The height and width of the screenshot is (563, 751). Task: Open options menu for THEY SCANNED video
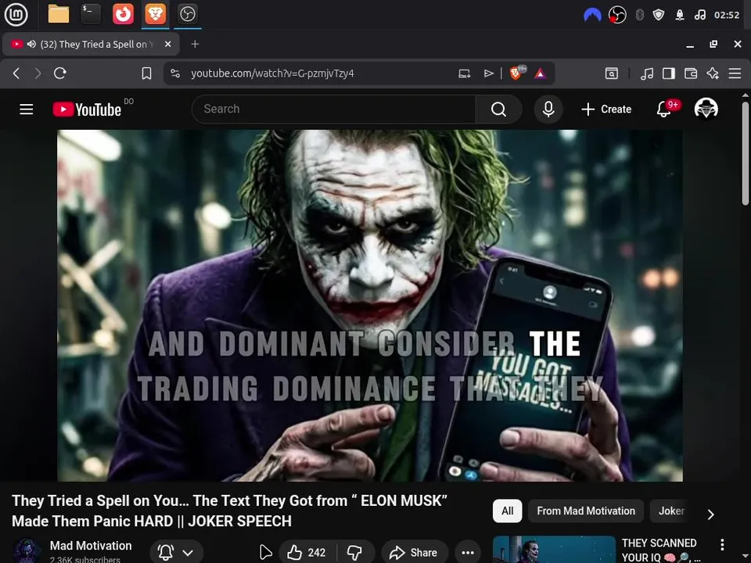pyautogui.click(x=722, y=544)
